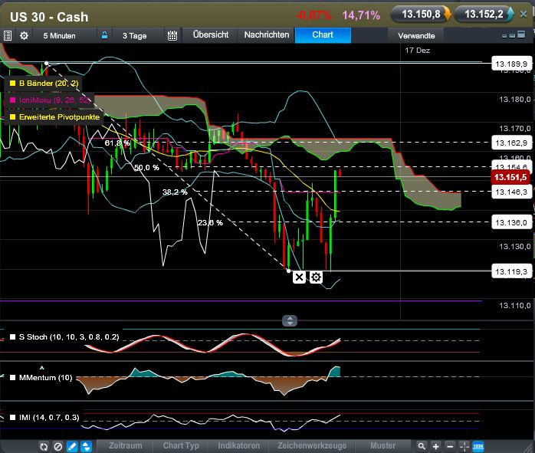Screen dimensions: 535x453
Task: Open the Chart Typ menu
Action: point(181,446)
